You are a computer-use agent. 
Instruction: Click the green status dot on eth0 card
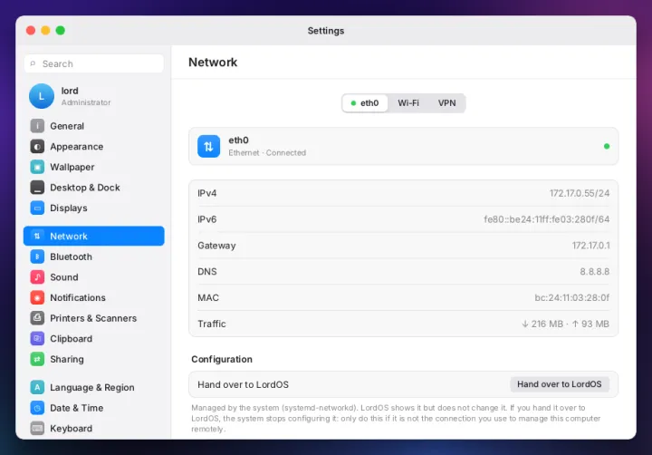coord(607,146)
